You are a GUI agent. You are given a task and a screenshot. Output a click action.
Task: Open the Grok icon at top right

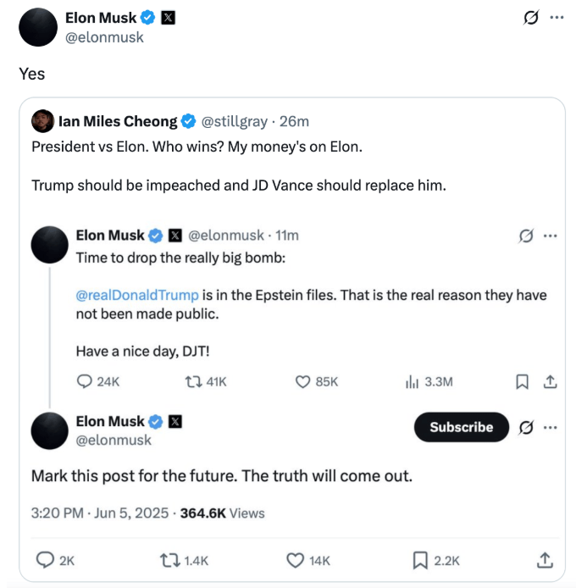(531, 18)
